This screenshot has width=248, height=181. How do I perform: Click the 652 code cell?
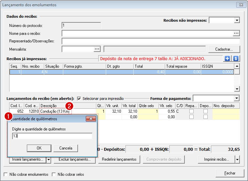point(17,111)
